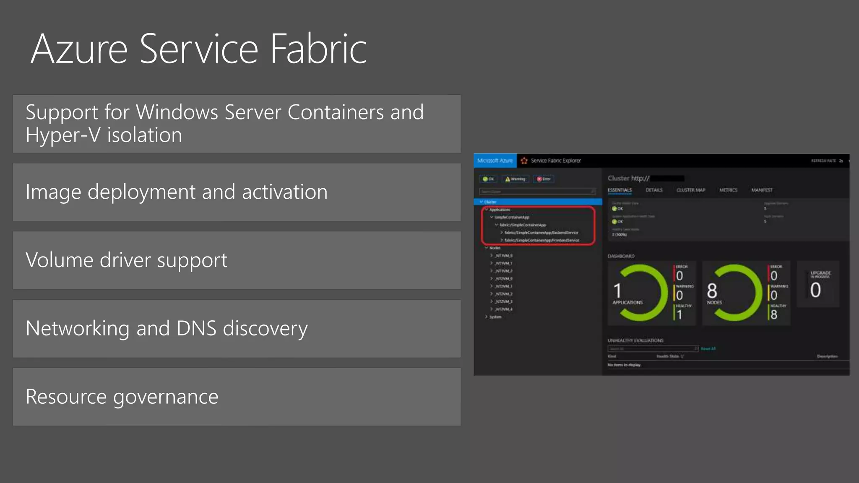This screenshot has width=859, height=483.
Task: Click the green OK icon under system application health
Action: (614, 222)
